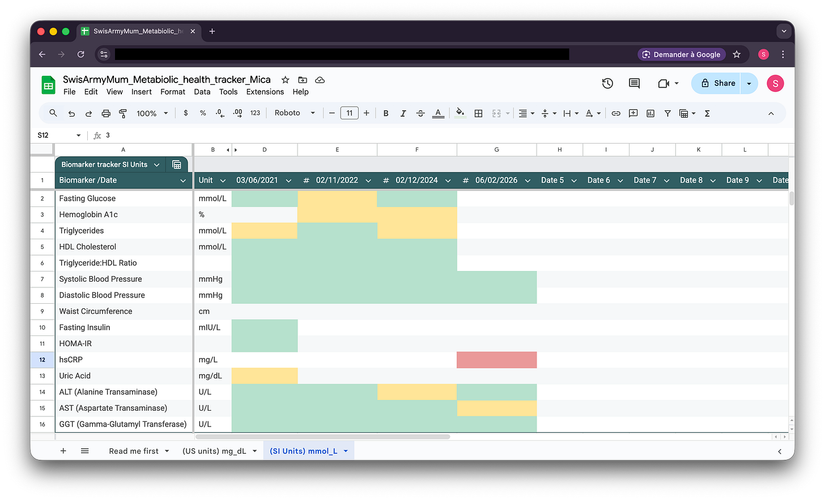Screen dimensions: 825x500
Task: Open the text color picker
Action: [438, 113]
